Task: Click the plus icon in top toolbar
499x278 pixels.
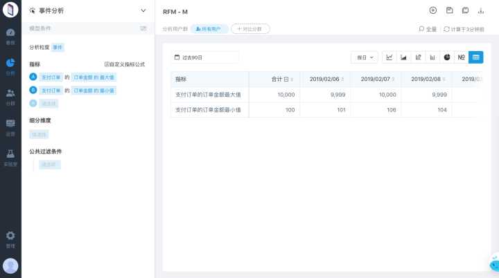Action: pyautogui.click(x=433, y=10)
